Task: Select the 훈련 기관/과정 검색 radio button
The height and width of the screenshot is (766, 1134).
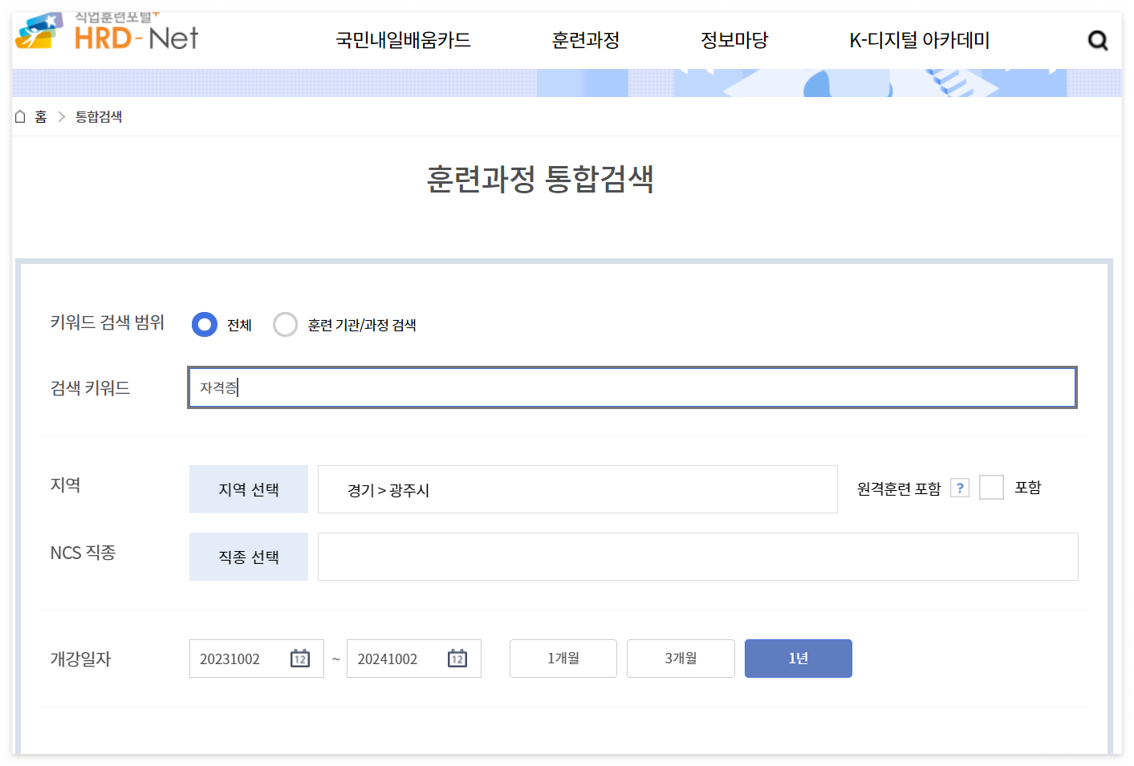Action: (285, 324)
